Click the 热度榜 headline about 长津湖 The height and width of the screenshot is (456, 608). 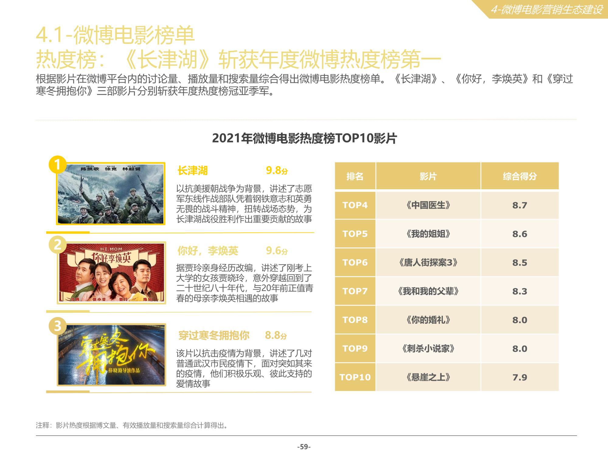tap(238, 59)
